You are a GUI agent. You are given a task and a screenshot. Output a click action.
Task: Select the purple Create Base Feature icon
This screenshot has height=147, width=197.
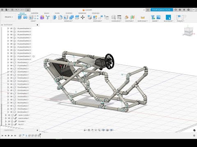42,17
